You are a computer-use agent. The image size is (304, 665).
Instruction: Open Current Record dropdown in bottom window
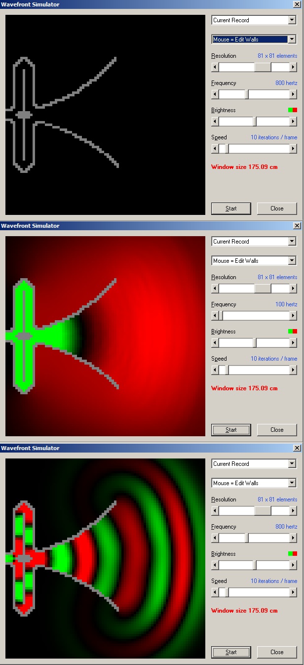254,464
